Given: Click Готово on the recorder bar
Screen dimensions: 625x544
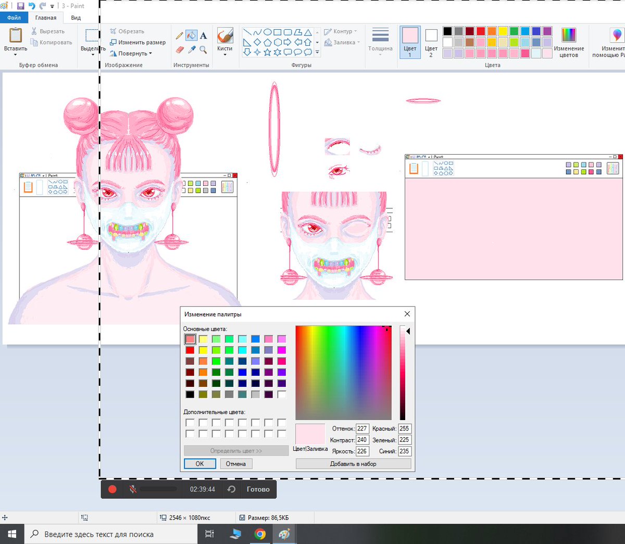Looking at the screenshot, I should click(258, 489).
